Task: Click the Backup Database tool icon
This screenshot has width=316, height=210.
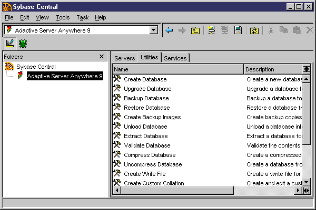Action: tap(117, 98)
